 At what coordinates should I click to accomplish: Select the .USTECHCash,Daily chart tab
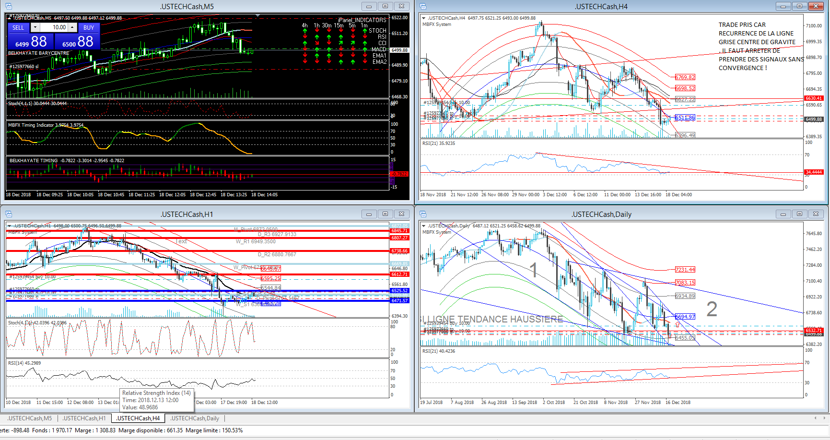[x=195, y=418]
